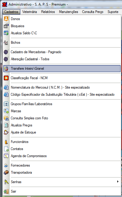Select Transfere Inteiro\Granel menu entry
Image resolution: width=122 pixels, height=197 pixels.
(x=62, y=69)
